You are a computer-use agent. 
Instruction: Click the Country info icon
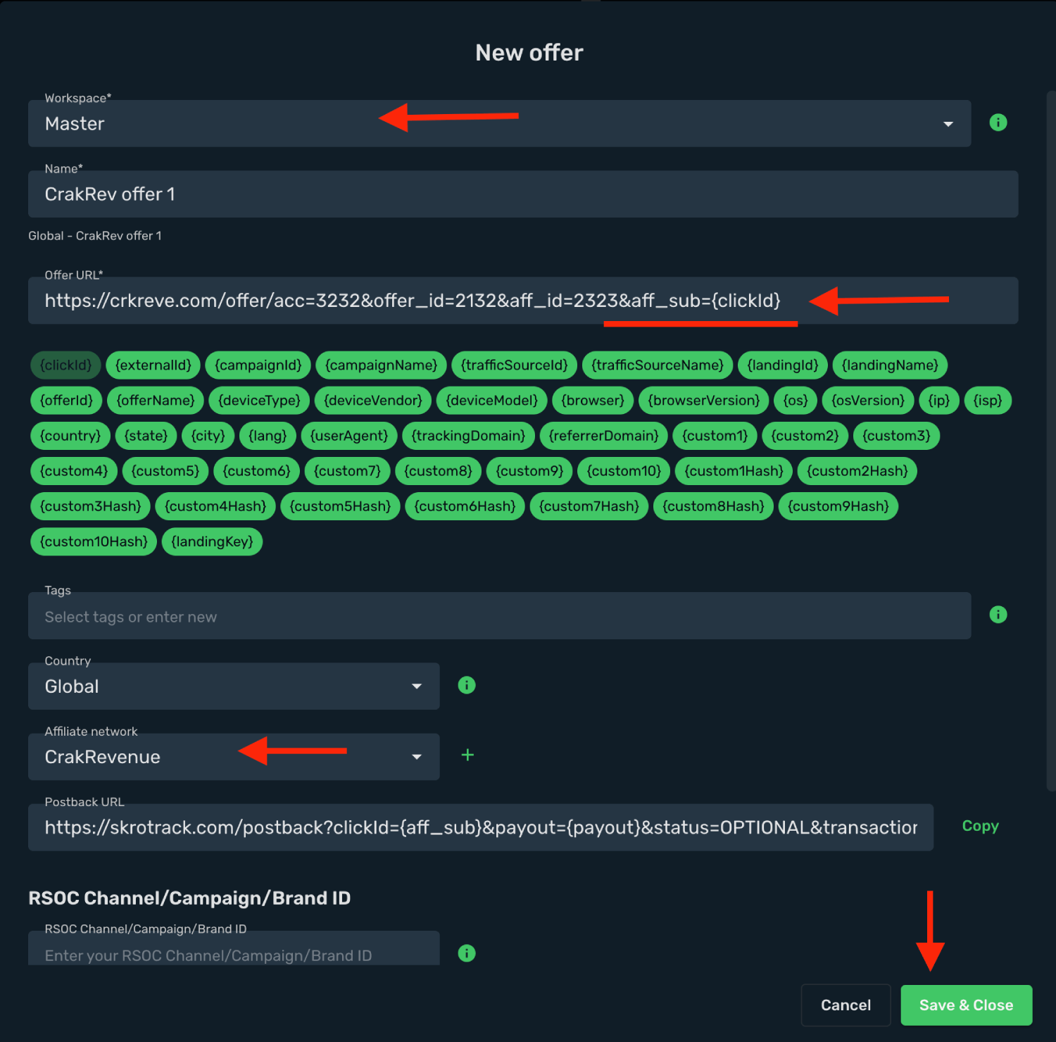point(467,685)
